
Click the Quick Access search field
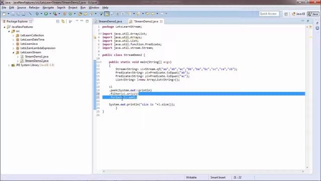tap(269, 14)
